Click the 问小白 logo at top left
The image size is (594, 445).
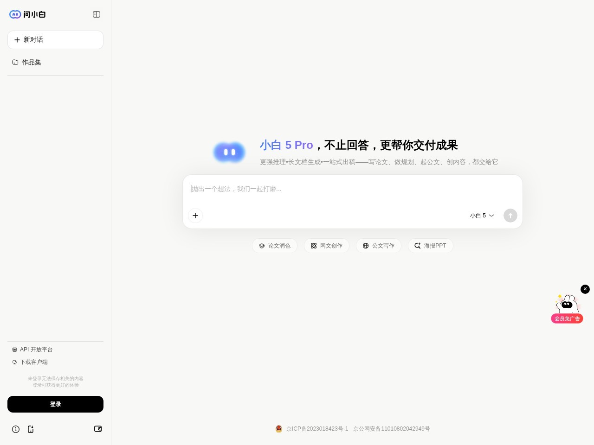27,14
